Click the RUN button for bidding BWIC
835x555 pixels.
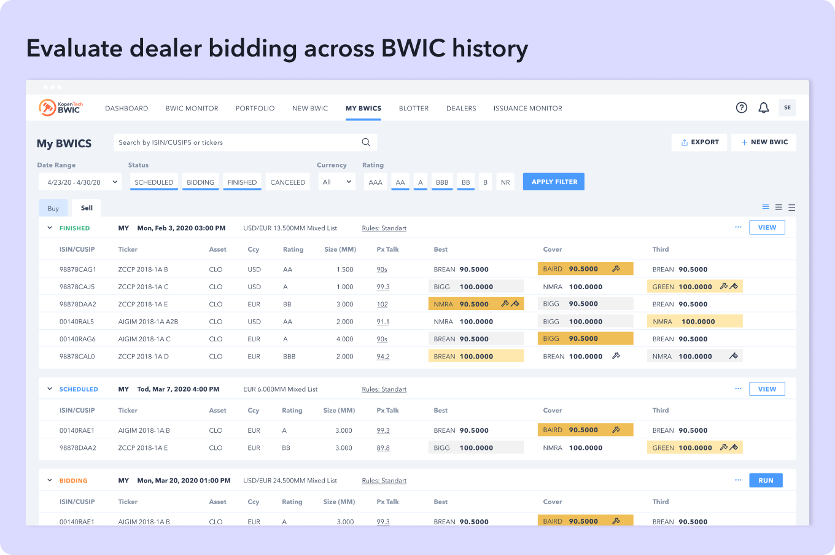click(x=766, y=481)
